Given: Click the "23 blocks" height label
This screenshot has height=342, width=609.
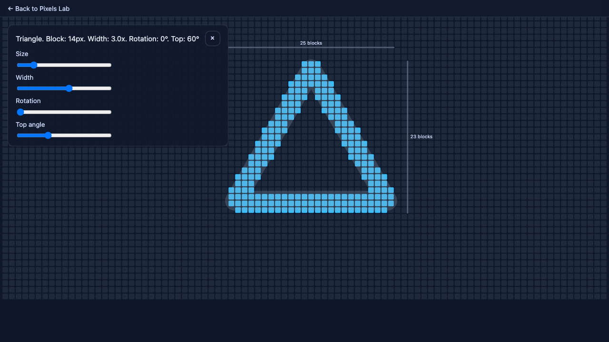Looking at the screenshot, I should [x=421, y=136].
